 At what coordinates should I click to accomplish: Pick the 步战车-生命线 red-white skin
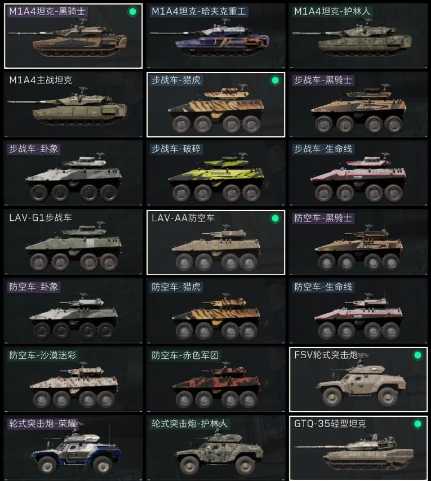358,173
